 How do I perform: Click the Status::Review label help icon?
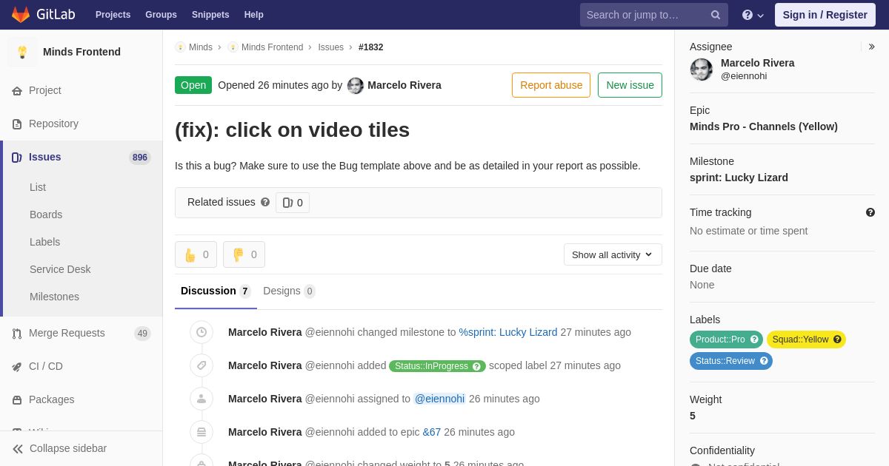764,361
